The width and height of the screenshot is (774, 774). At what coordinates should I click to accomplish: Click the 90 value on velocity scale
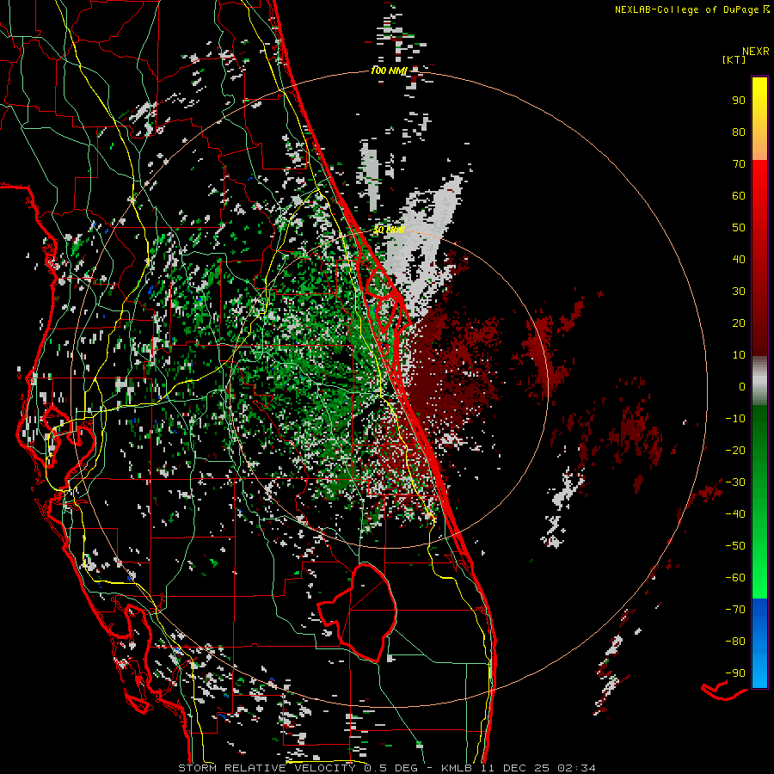pos(739,101)
